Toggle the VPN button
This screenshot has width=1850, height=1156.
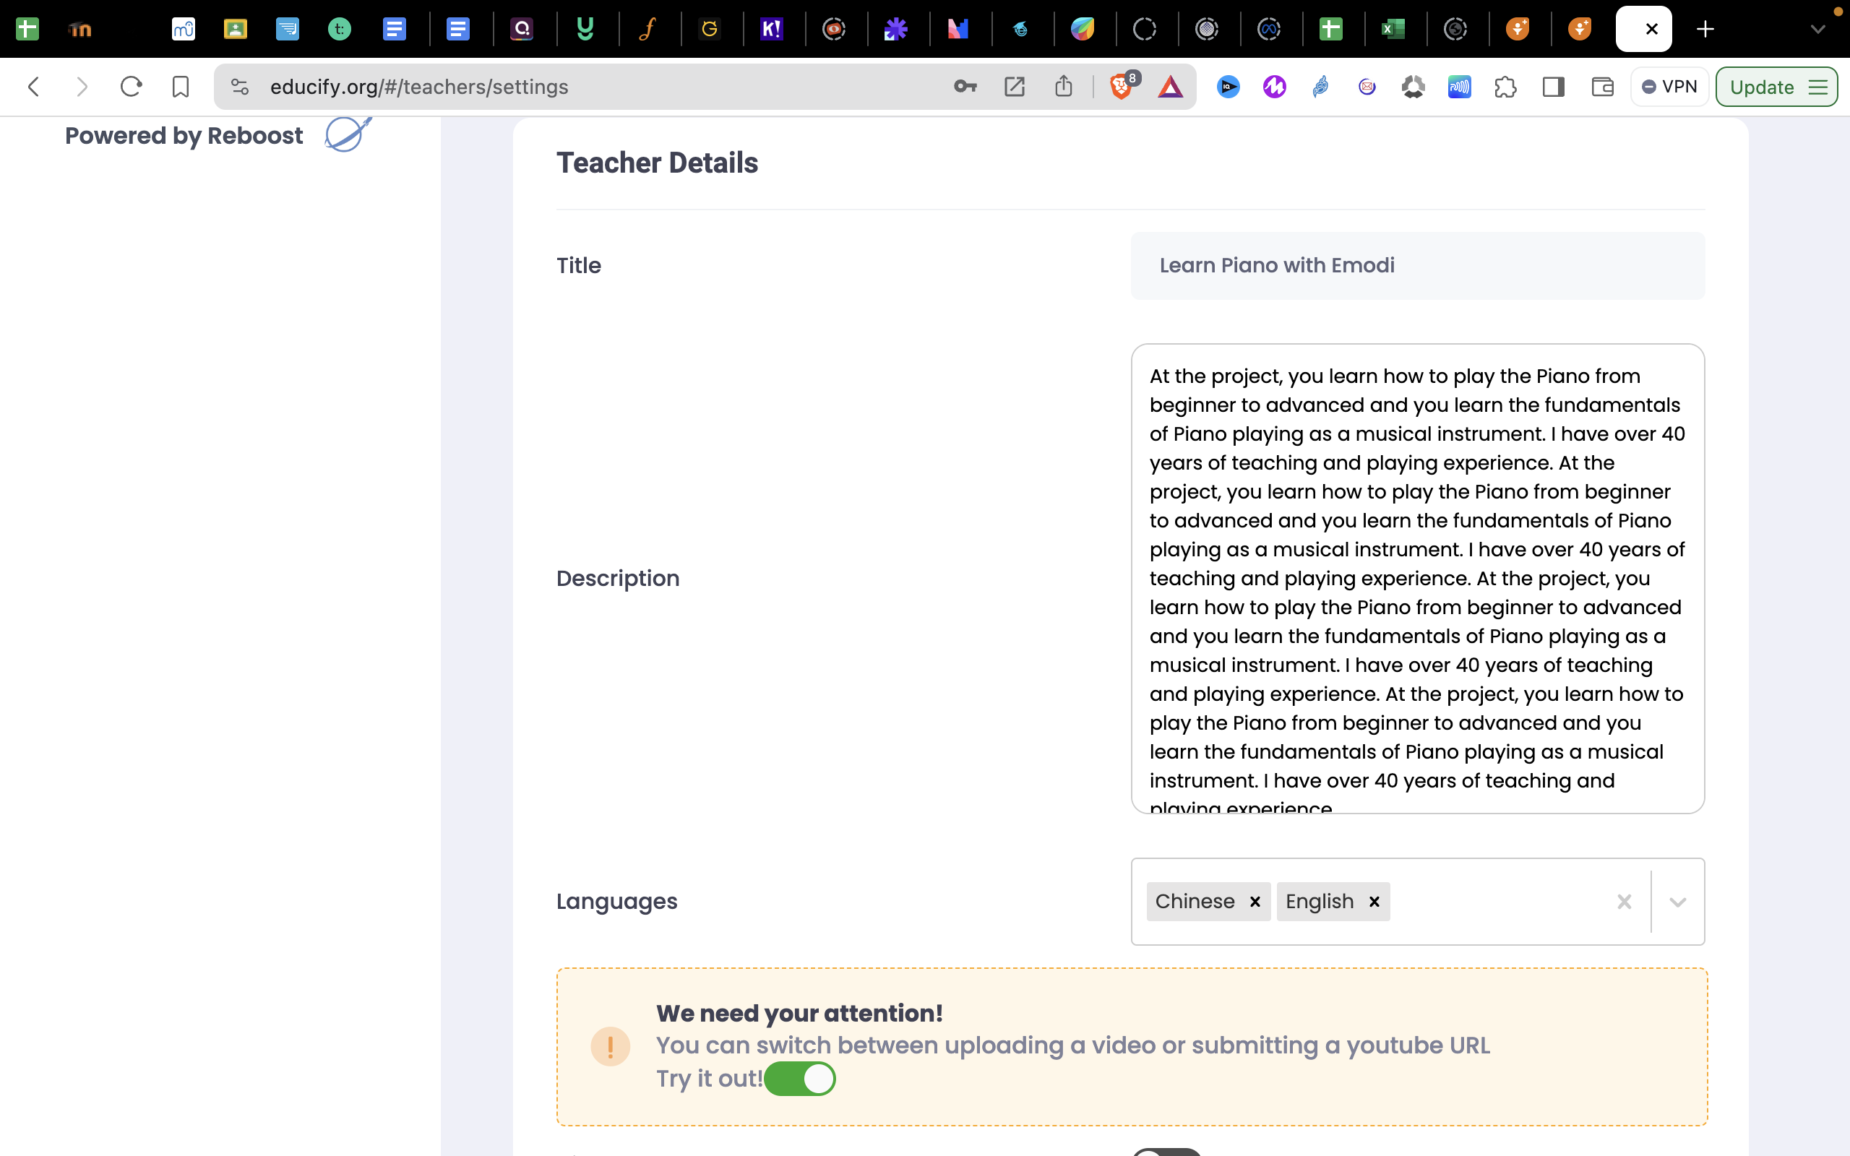click(1669, 87)
